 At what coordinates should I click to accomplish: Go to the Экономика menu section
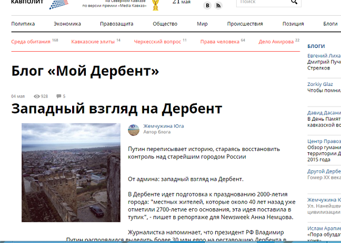[x=67, y=24]
